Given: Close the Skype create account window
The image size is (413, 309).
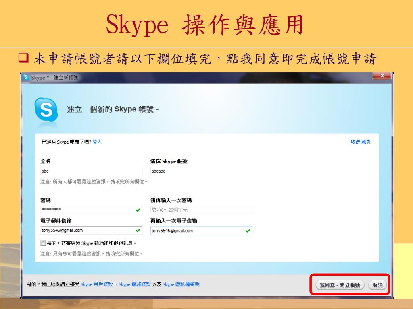Looking at the screenshot, I should click(x=382, y=76).
